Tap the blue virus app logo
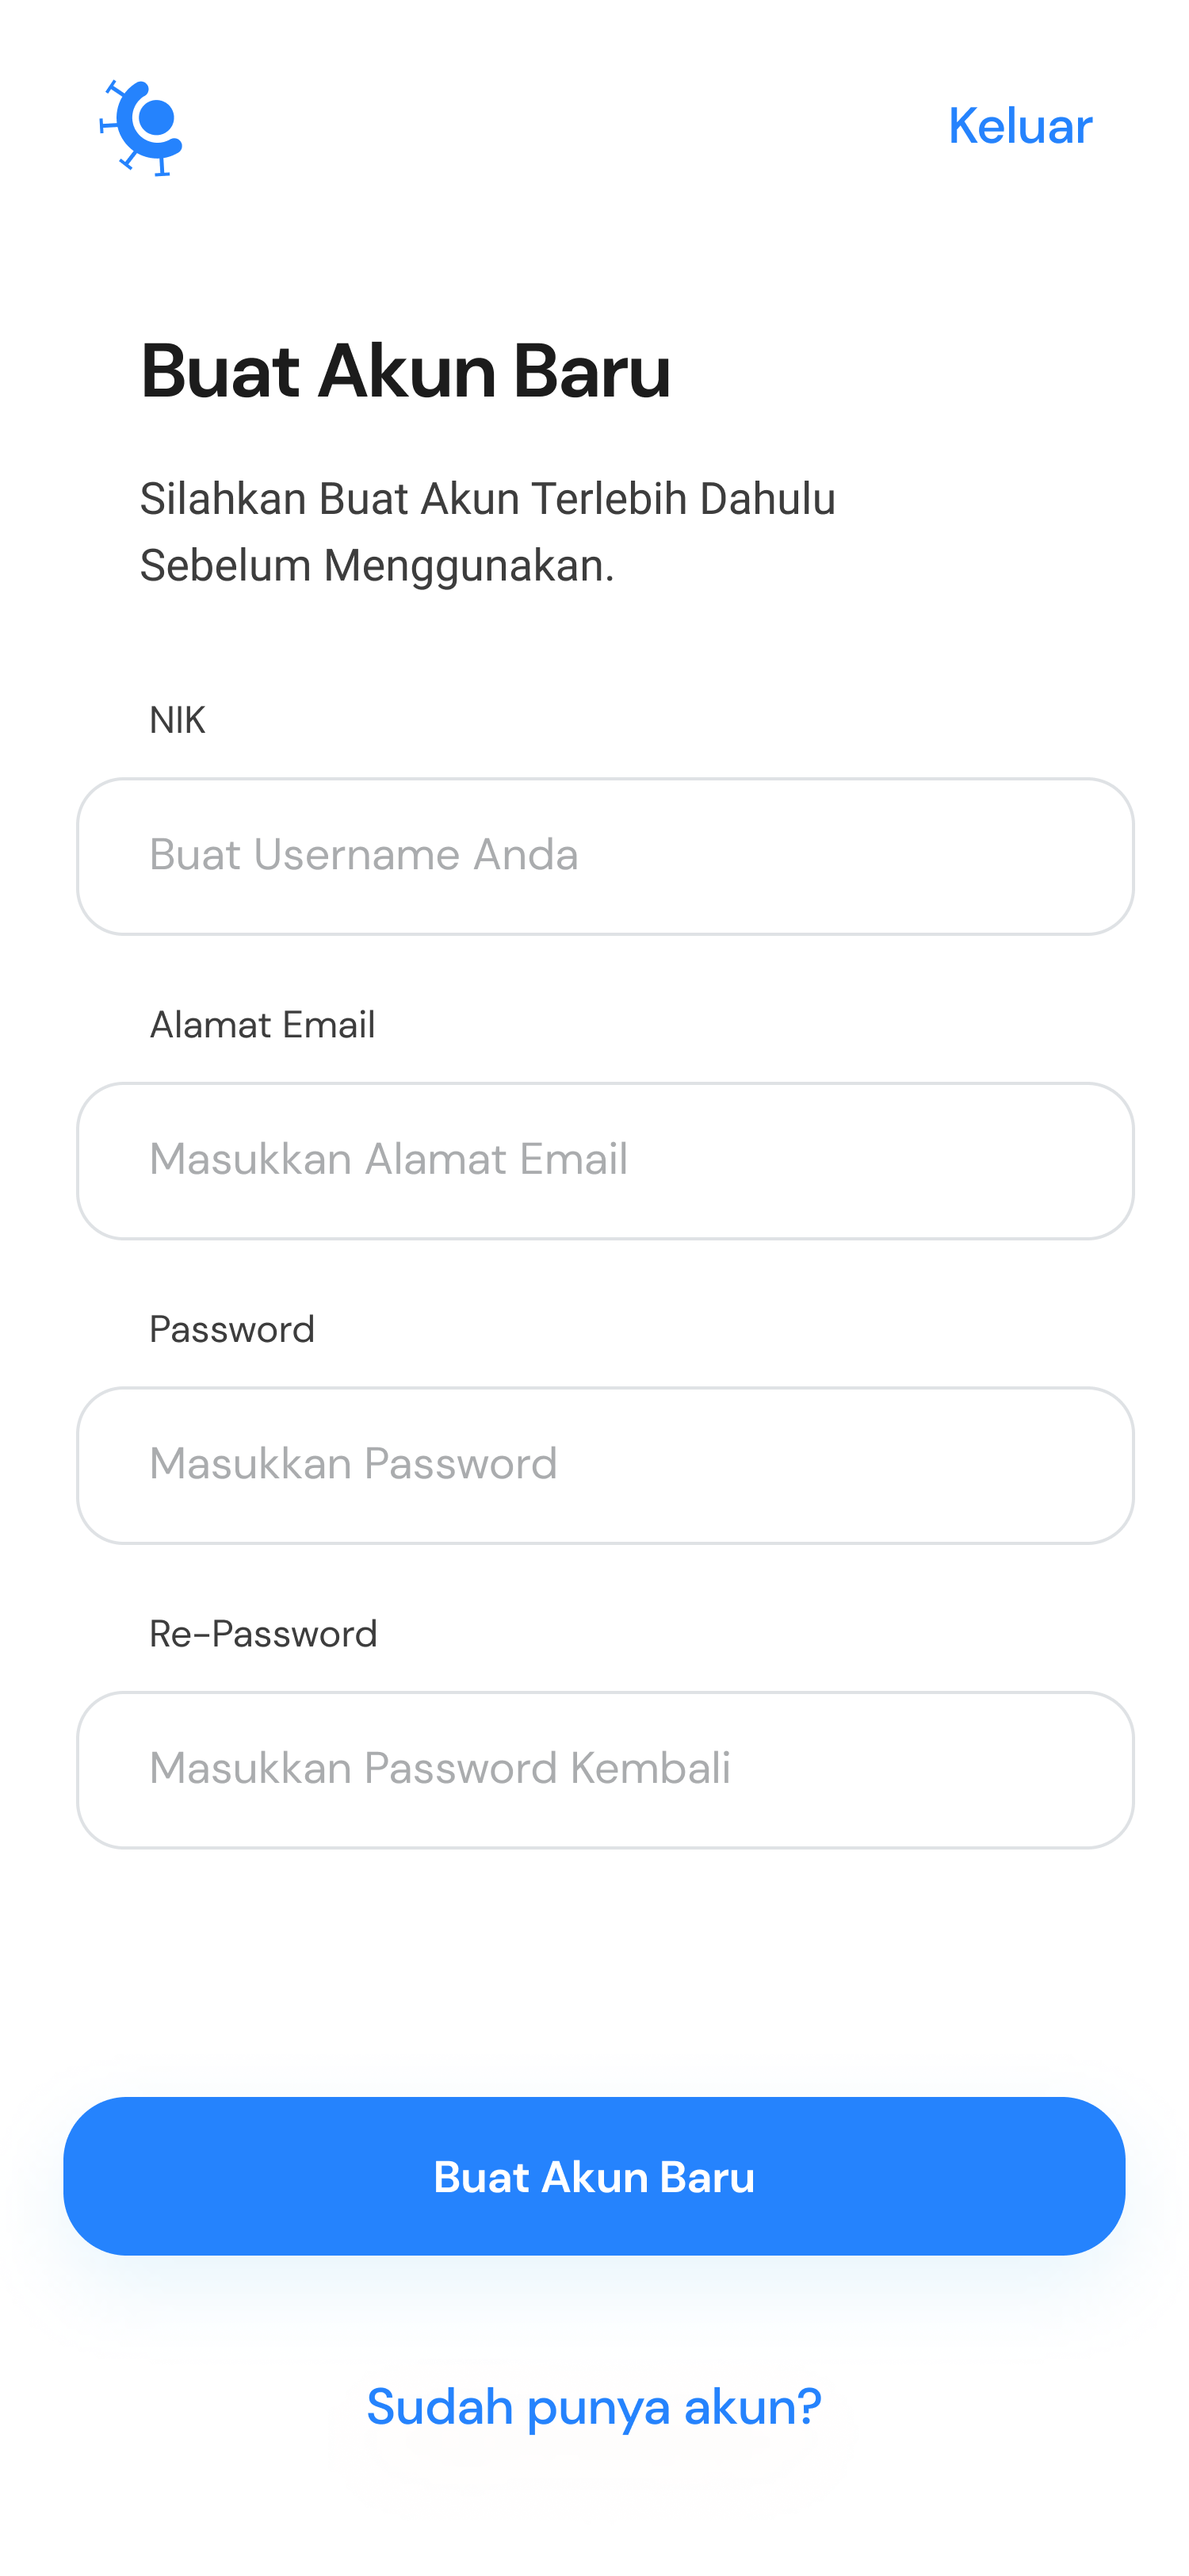The image size is (1189, 2576). [141, 127]
